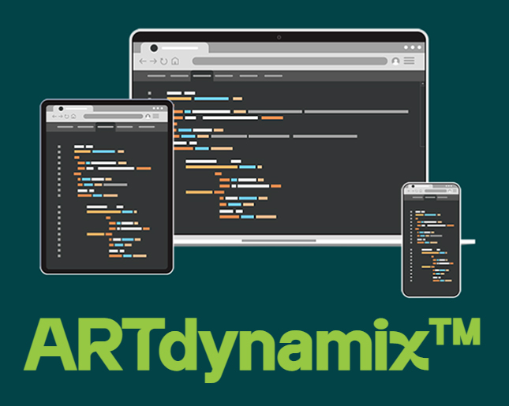This screenshot has width=509, height=406.
Task: Click the laptop browser address bar
Action: click(x=290, y=61)
